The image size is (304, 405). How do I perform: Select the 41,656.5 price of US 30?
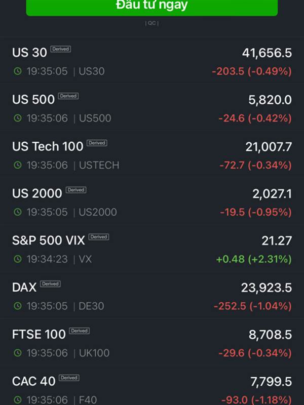click(x=267, y=53)
